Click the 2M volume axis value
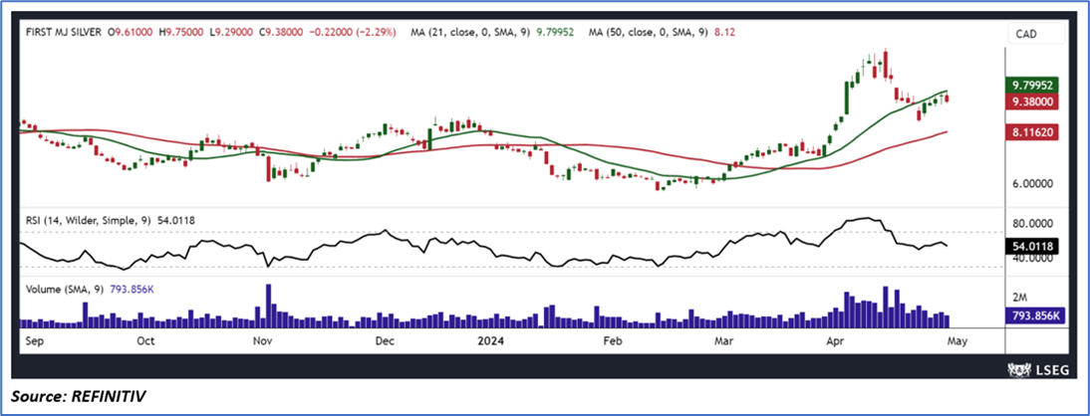 [1020, 298]
